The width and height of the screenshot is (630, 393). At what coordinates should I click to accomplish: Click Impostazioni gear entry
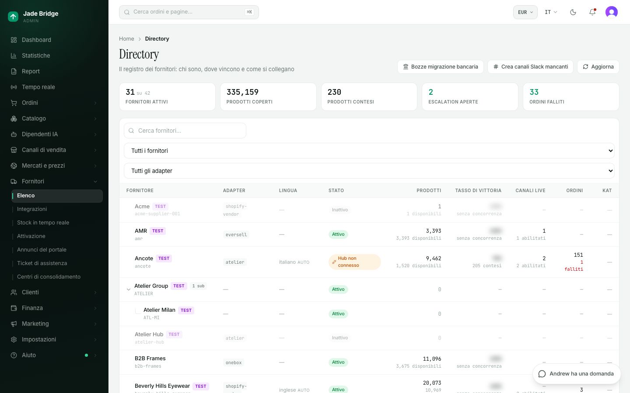(x=54, y=339)
